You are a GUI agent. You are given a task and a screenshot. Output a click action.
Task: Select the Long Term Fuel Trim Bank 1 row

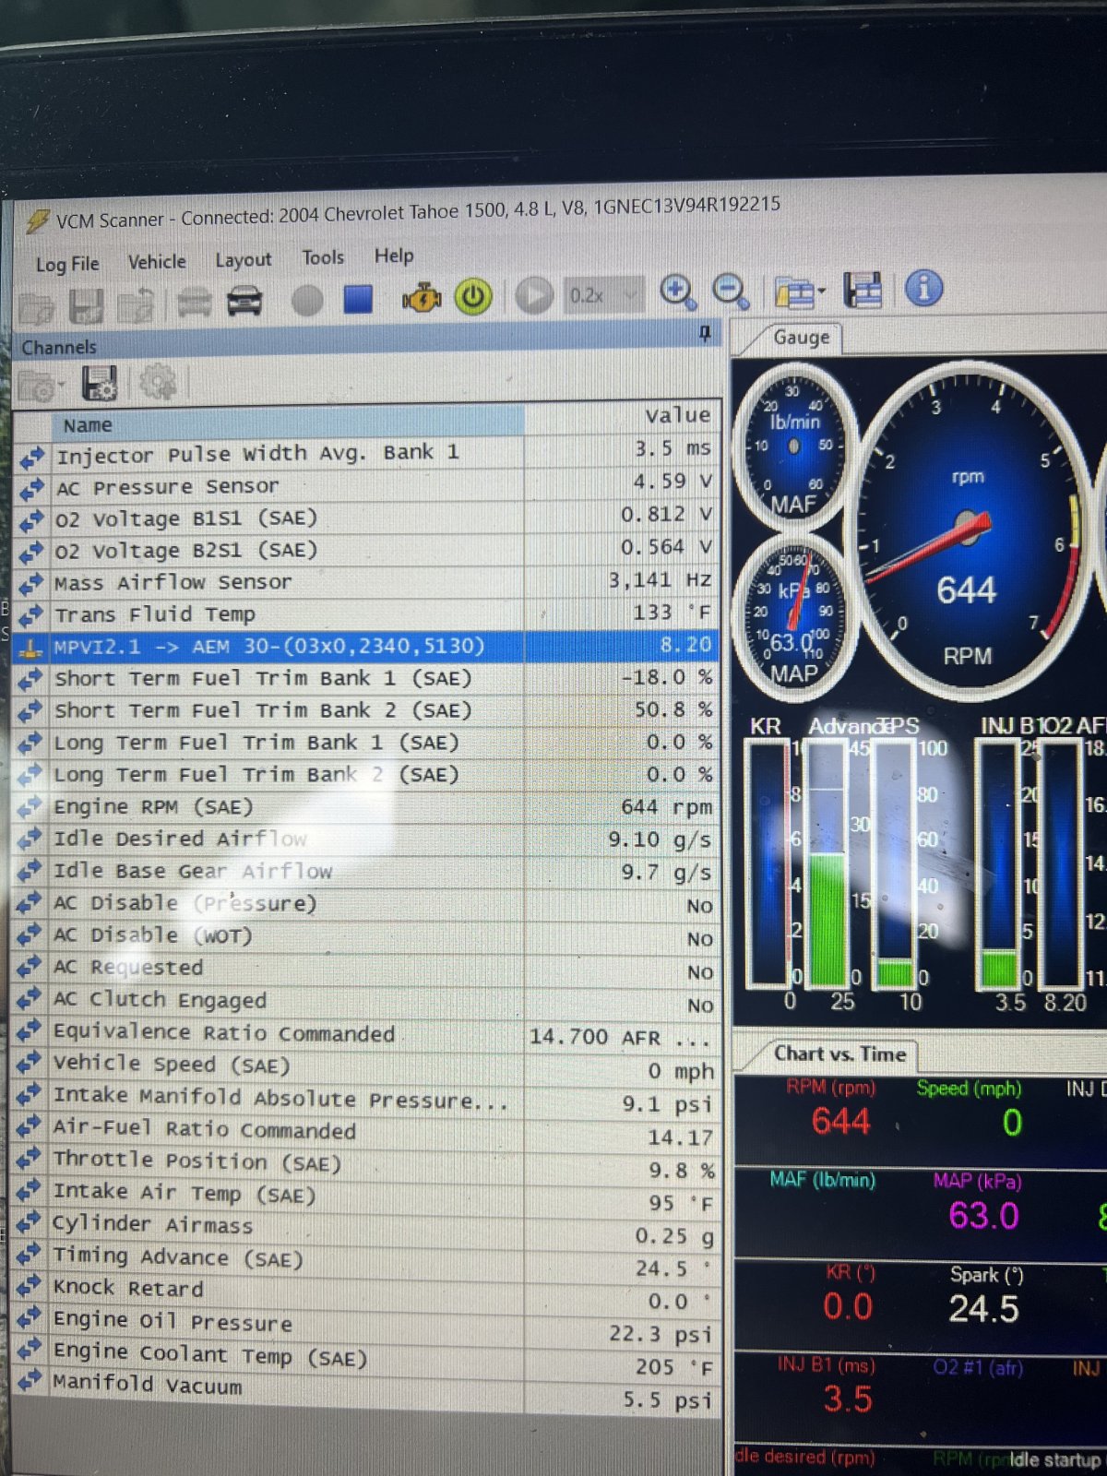pyautogui.click(x=367, y=742)
